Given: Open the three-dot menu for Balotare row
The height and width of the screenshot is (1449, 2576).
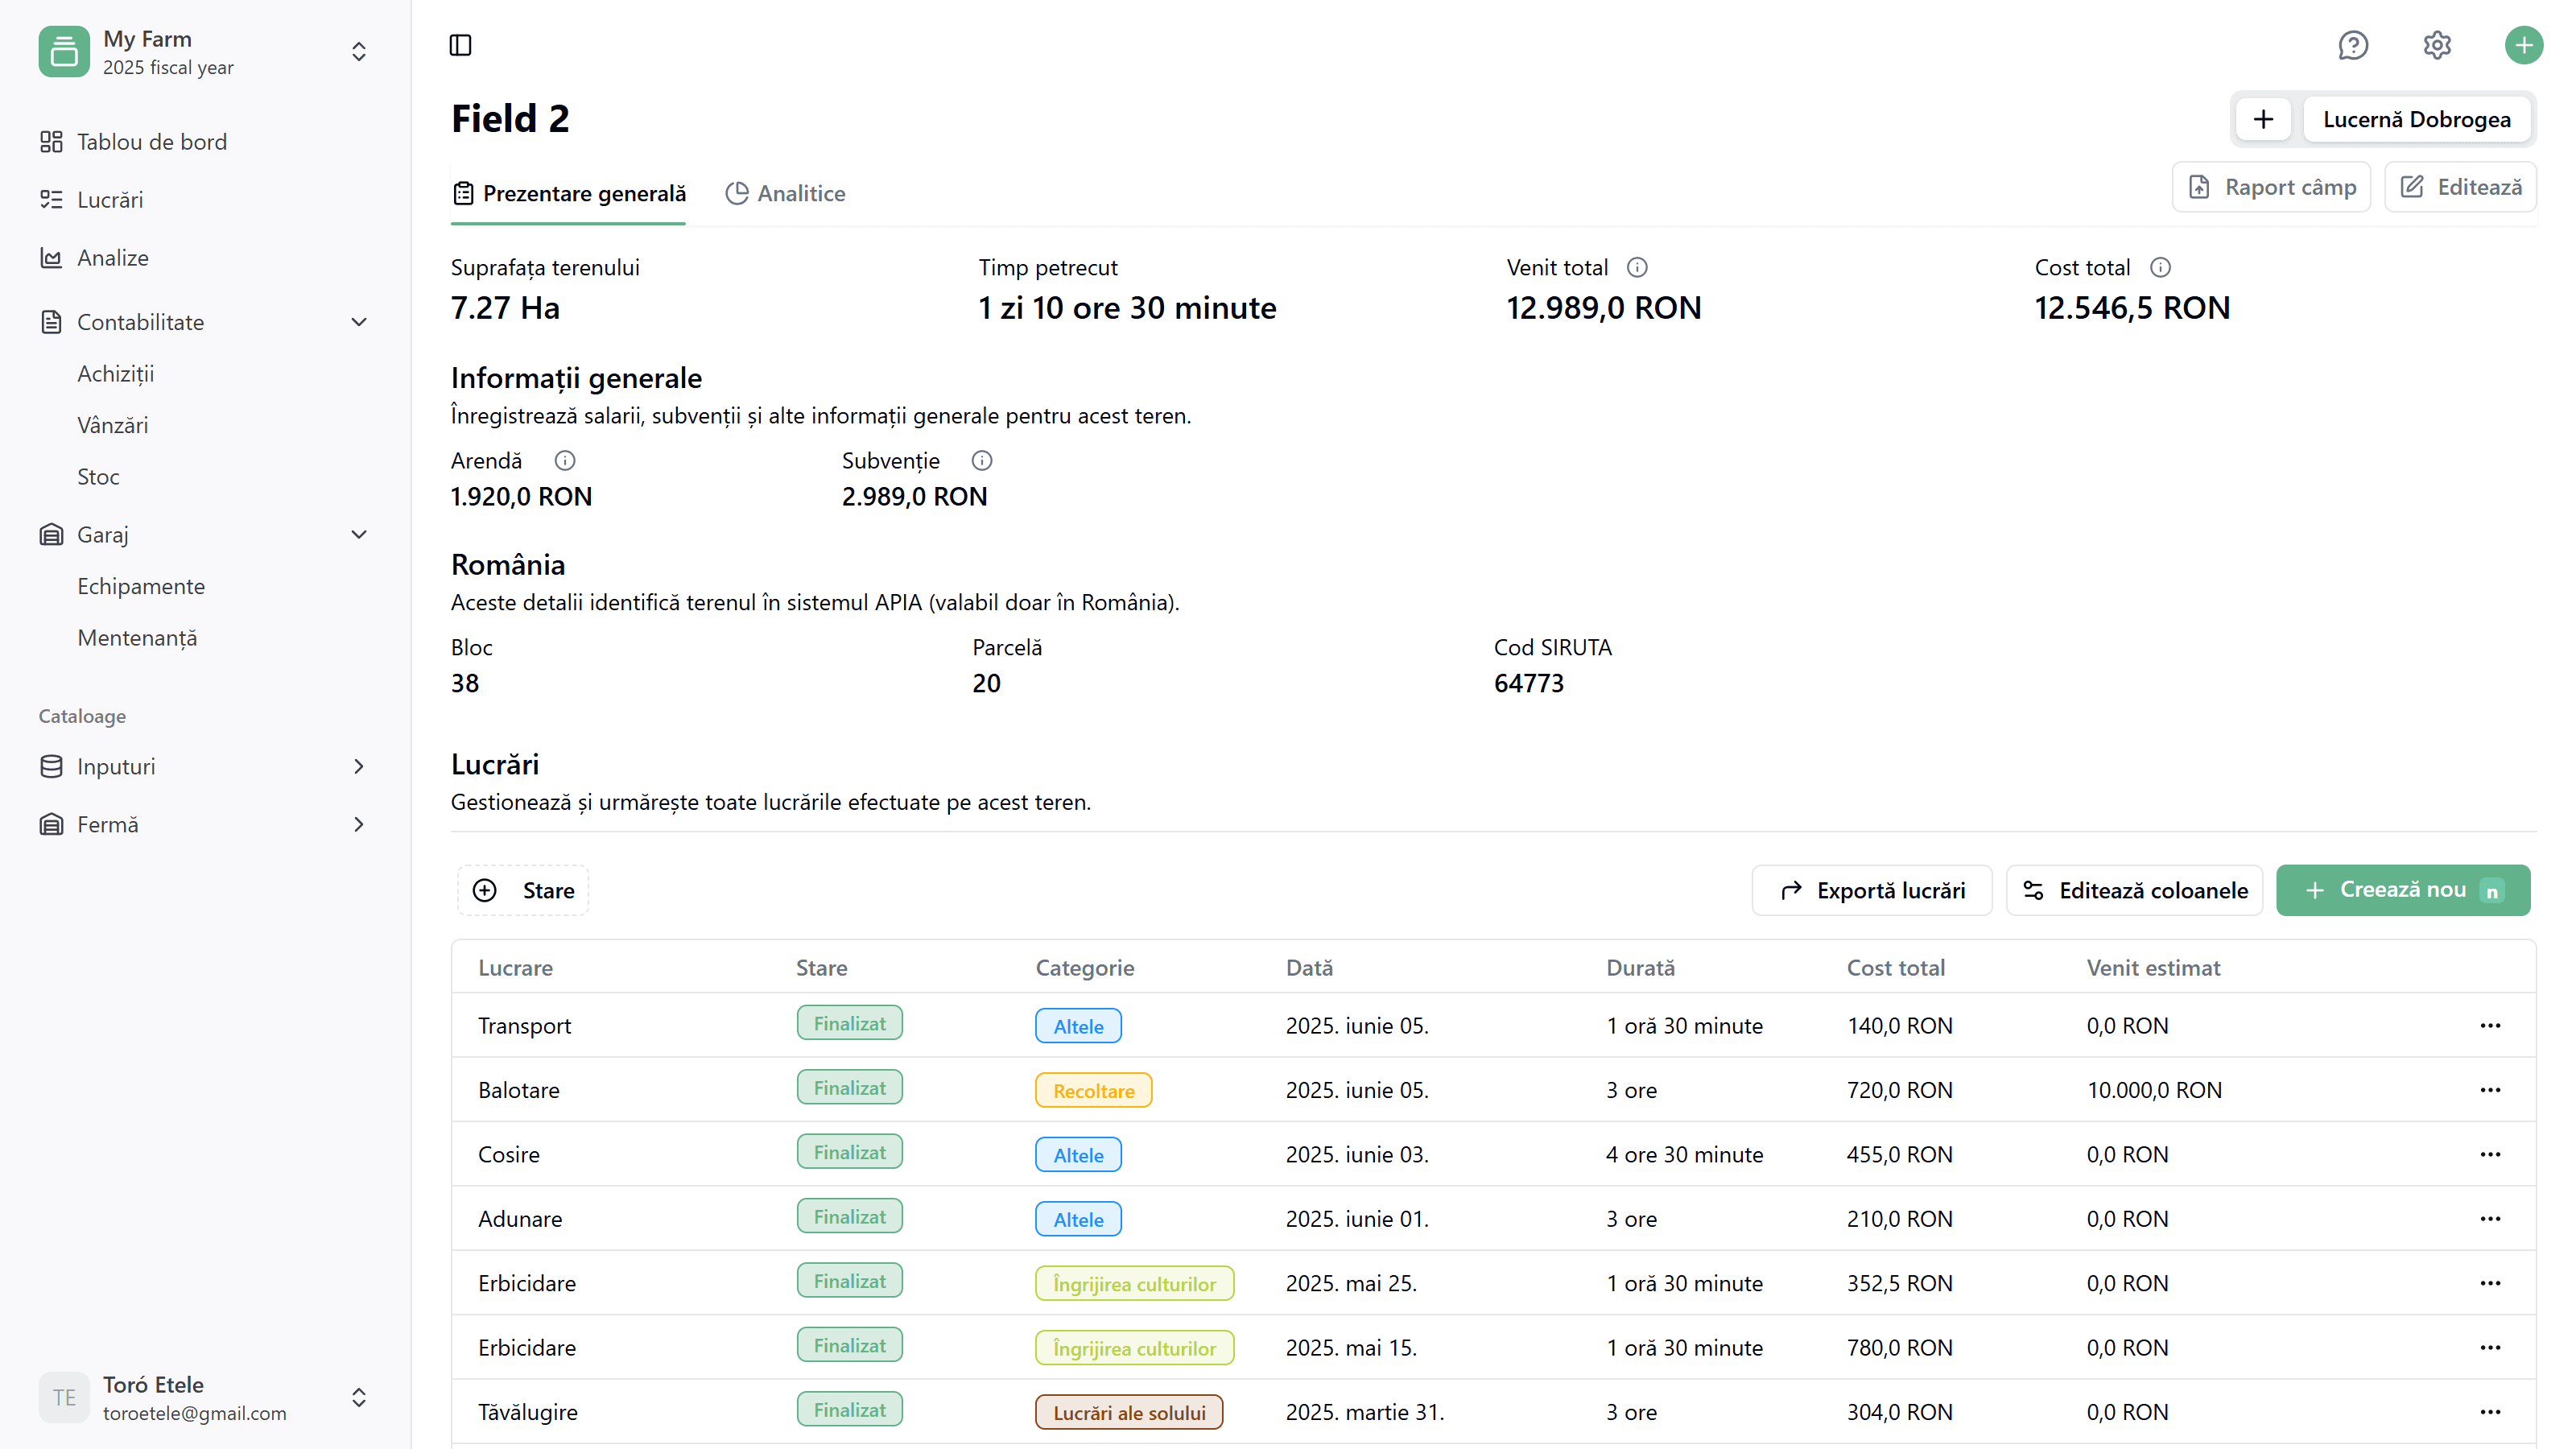Looking at the screenshot, I should 2490,1090.
